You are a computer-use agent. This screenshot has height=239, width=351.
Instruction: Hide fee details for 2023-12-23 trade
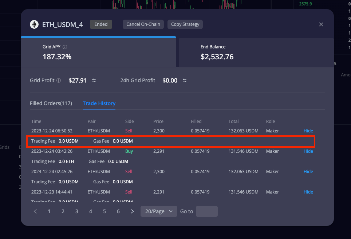pyautogui.click(x=308, y=192)
